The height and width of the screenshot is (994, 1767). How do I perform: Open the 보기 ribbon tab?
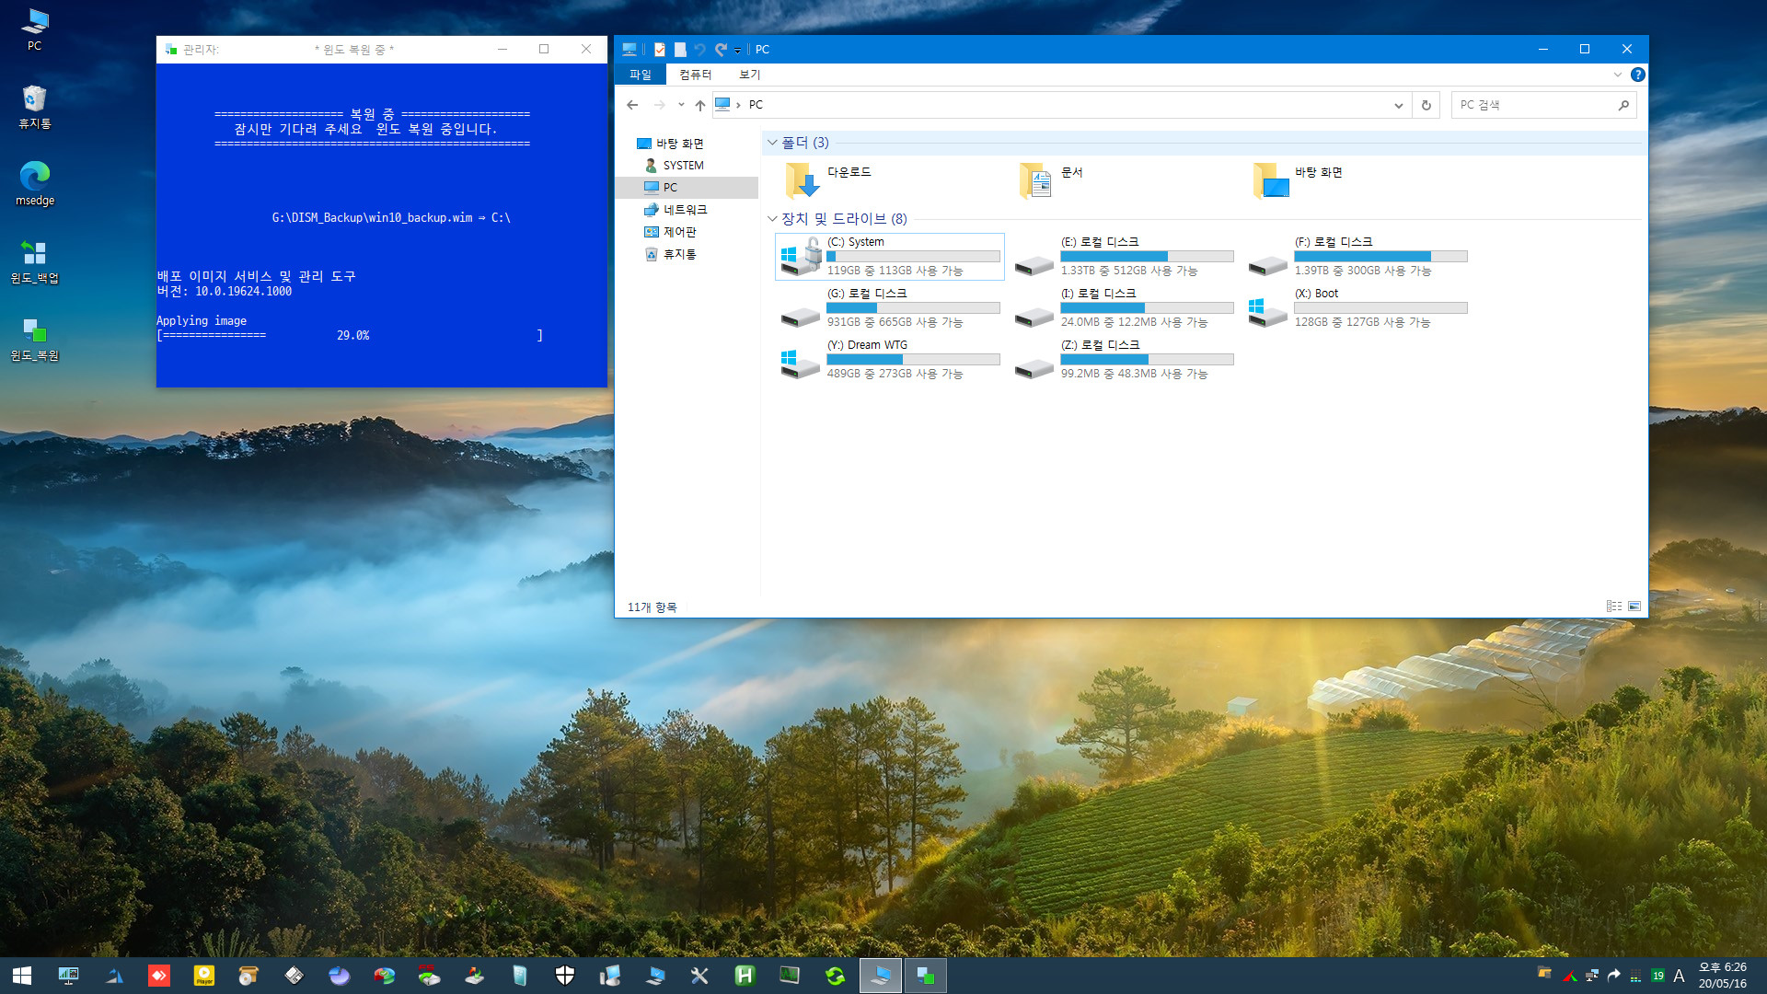(x=750, y=75)
